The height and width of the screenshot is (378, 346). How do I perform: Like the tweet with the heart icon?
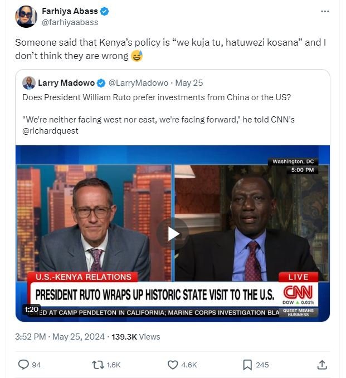[173, 365]
